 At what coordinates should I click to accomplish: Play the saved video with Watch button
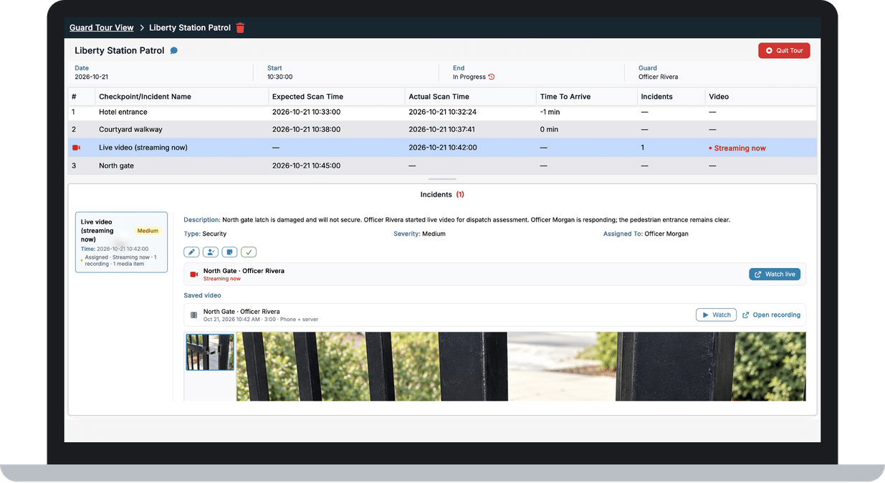(x=716, y=315)
